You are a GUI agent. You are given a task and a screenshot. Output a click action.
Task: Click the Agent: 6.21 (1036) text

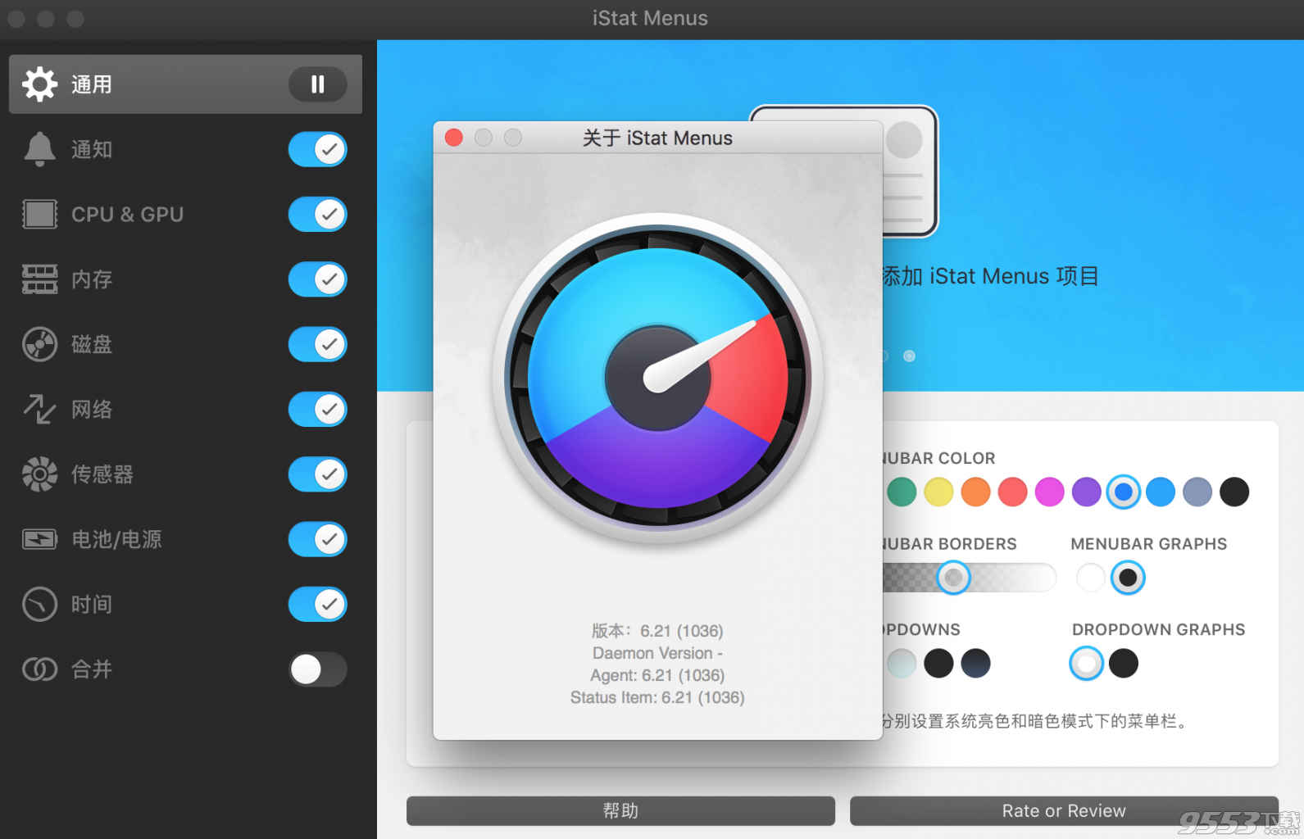click(x=657, y=675)
